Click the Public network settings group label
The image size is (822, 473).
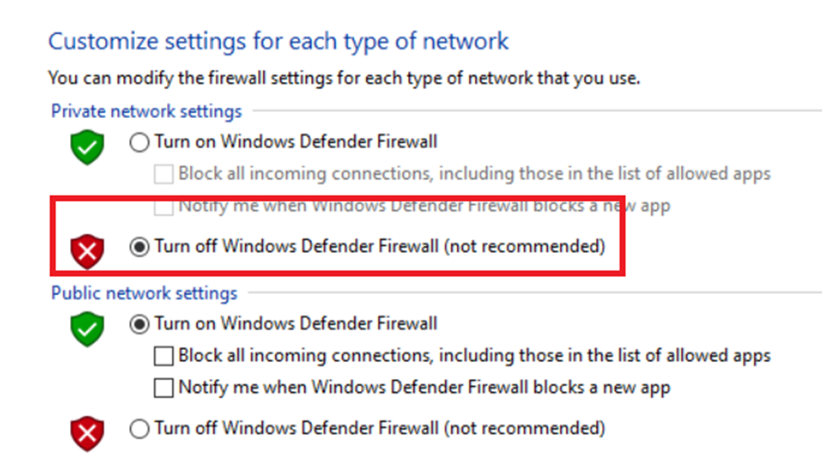click(144, 293)
